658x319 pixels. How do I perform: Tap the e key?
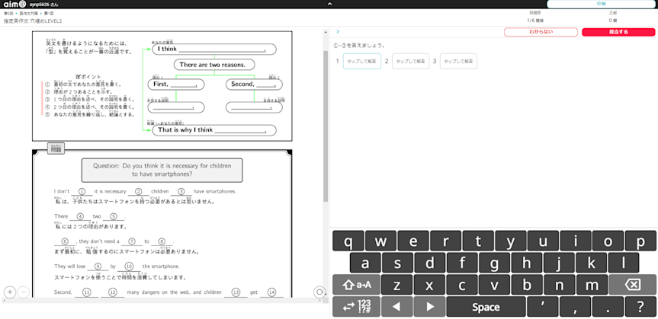413,241
